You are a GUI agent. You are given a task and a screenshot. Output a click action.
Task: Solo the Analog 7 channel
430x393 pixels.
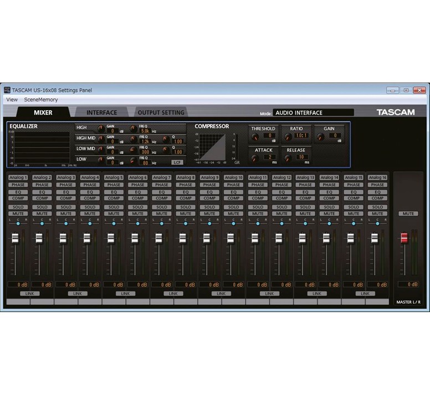coord(162,207)
